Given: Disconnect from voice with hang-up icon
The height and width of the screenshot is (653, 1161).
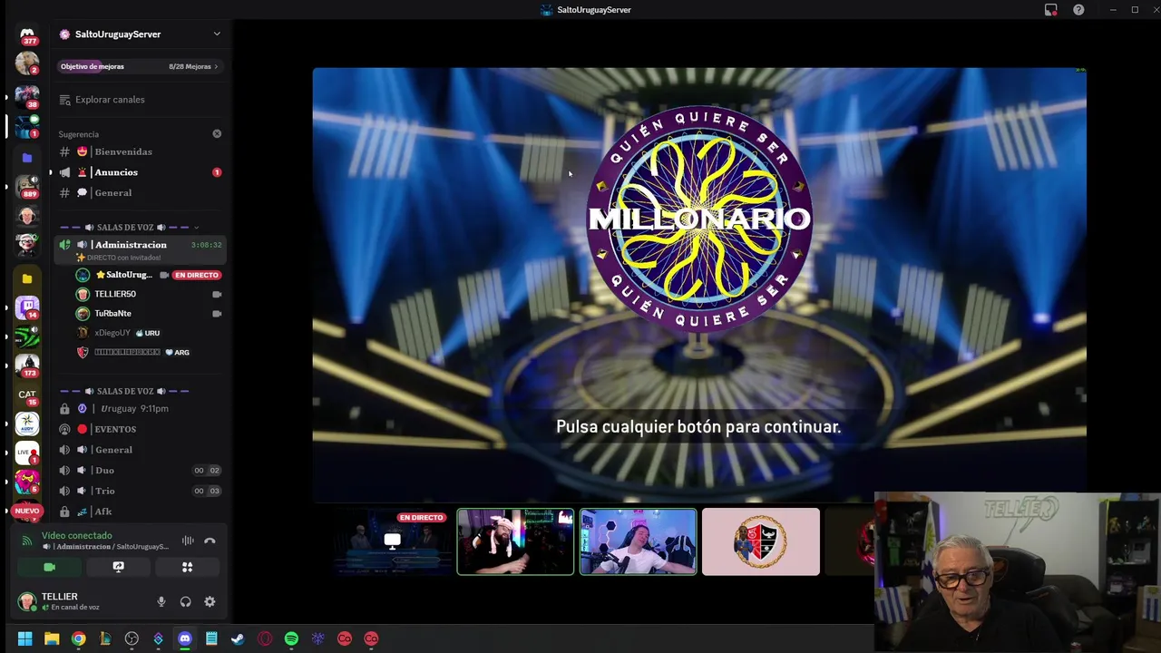Looking at the screenshot, I should (210, 541).
